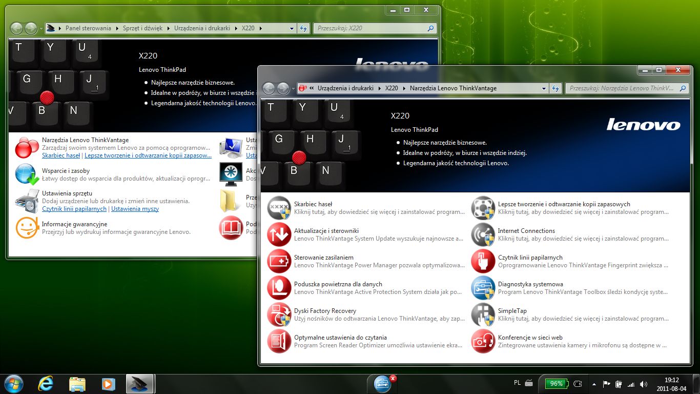Screen dimensions: 700x394
Task: Show hidden tray icons arrow
Action: point(594,384)
